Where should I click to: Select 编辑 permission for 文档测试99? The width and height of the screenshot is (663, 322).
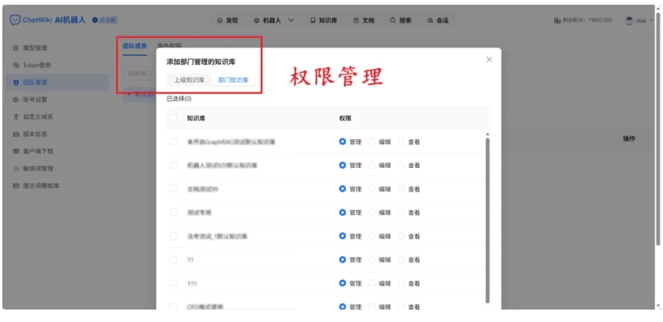(372, 189)
